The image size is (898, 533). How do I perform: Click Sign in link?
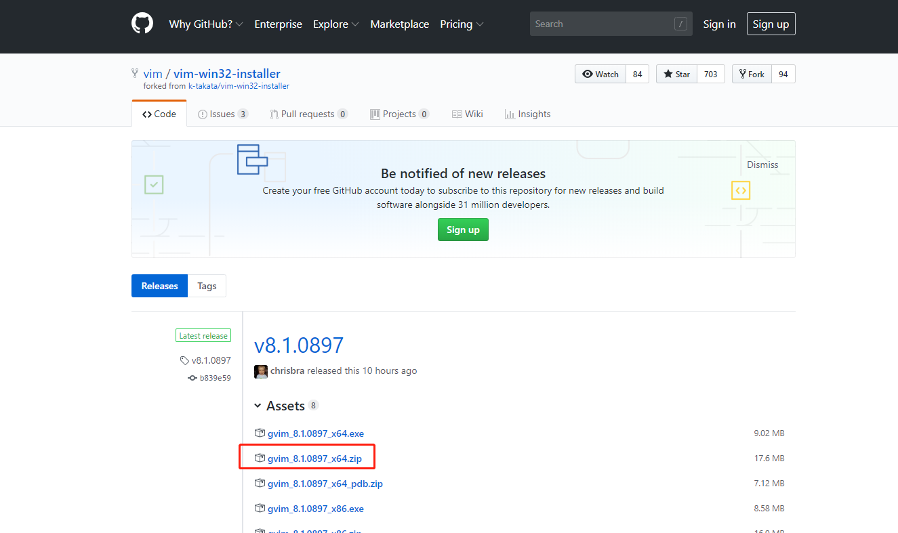[719, 24]
